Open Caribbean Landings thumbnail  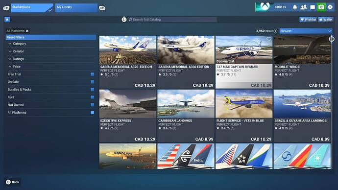186,104
